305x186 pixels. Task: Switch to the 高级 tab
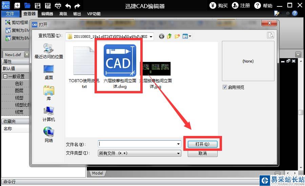coord(63,14)
